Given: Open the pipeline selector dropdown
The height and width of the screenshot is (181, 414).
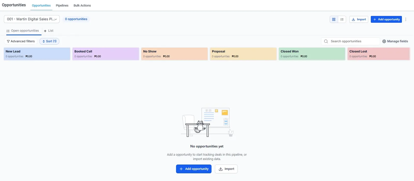Looking at the screenshot, I should [x=32, y=19].
